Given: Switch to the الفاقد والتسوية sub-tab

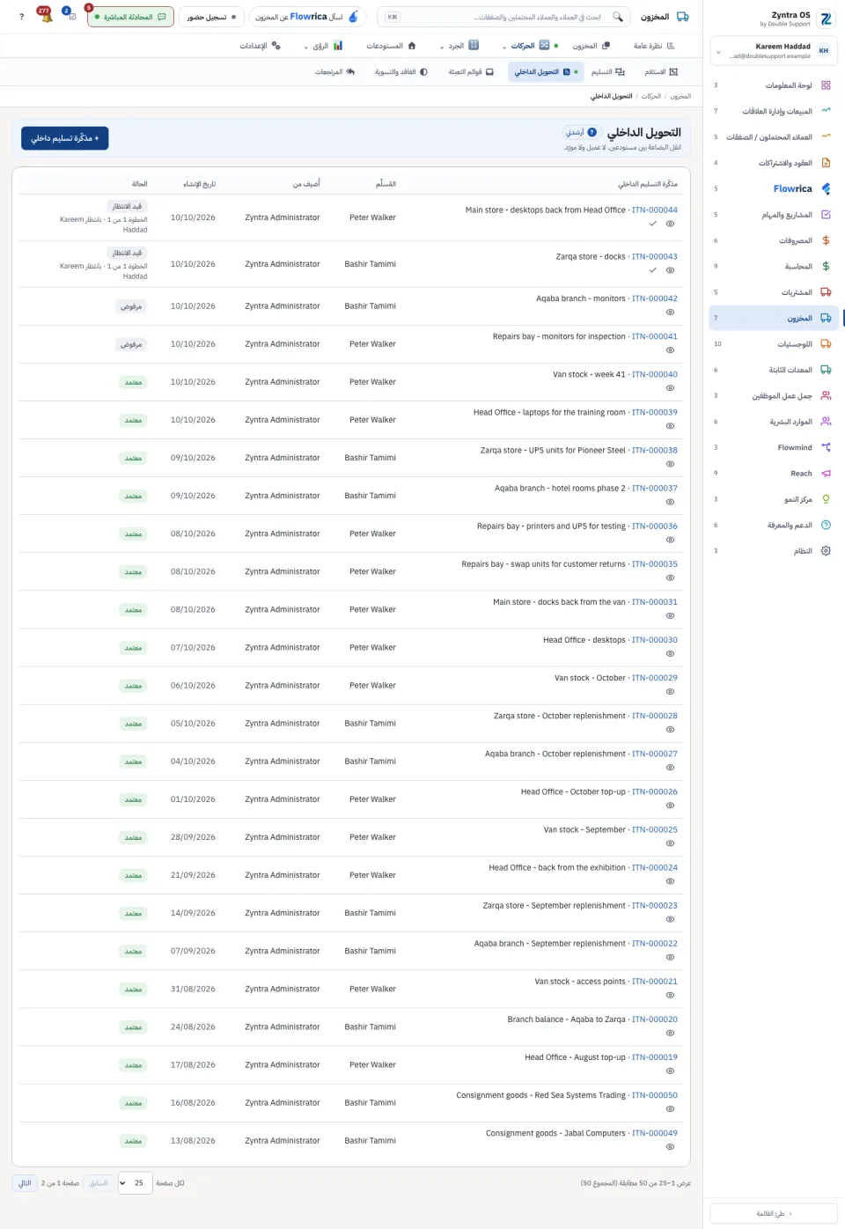Looking at the screenshot, I should [401, 72].
